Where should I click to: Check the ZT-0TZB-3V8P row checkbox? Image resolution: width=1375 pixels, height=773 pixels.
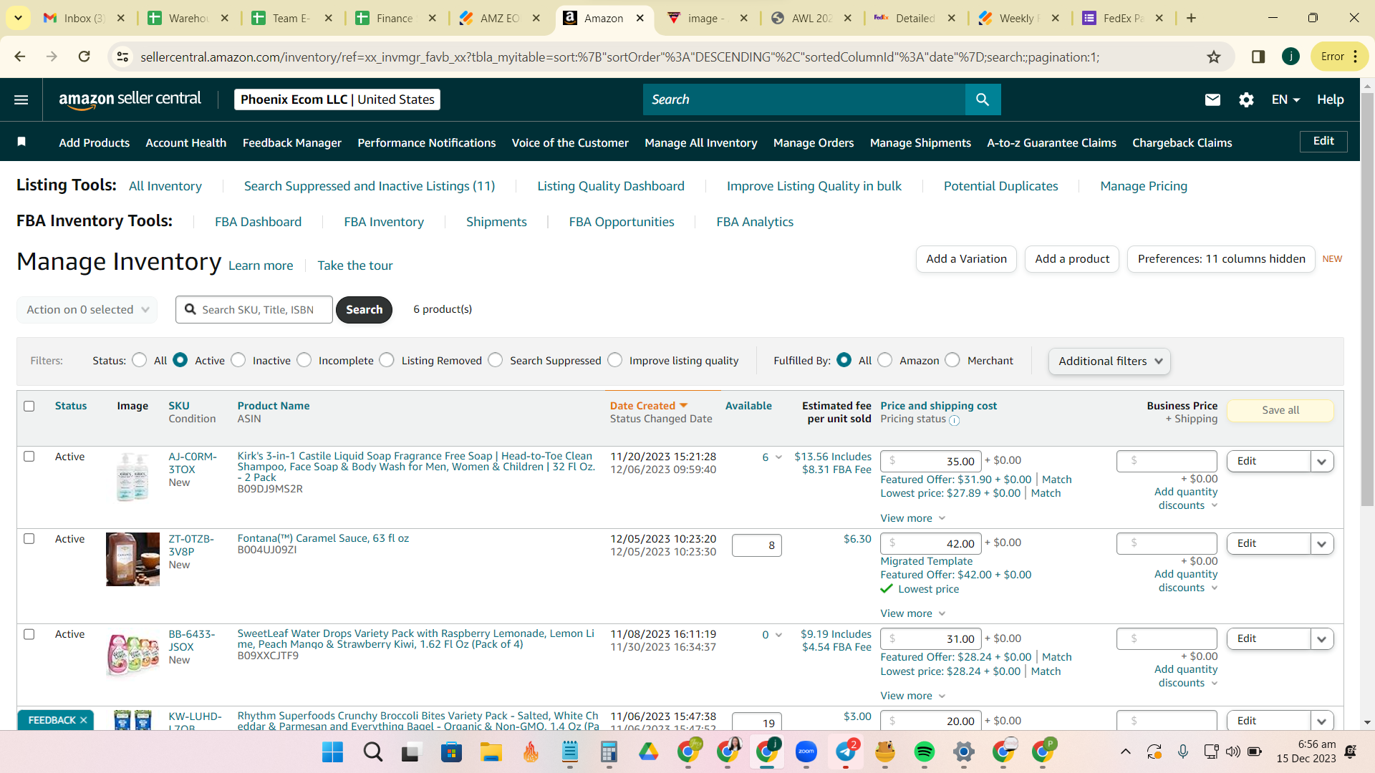pyautogui.click(x=29, y=538)
